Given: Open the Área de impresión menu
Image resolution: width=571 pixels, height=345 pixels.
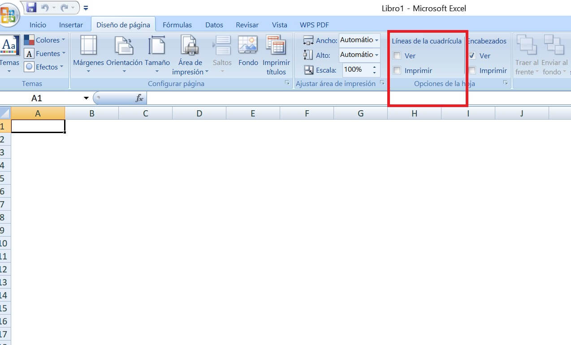Looking at the screenshot, I should 190,55.
